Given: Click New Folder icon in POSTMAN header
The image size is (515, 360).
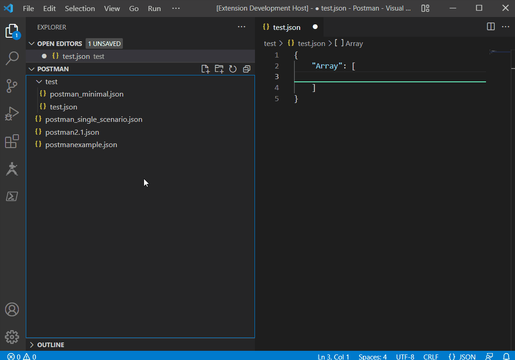Looking at the screenshot, I should coord(219,69).
